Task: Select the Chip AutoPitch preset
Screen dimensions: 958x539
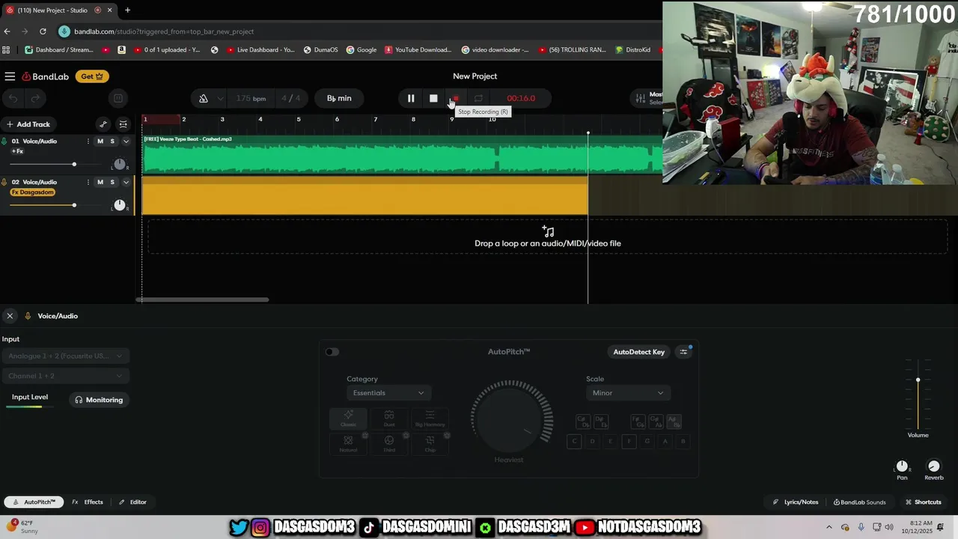Action: [430, 443]
